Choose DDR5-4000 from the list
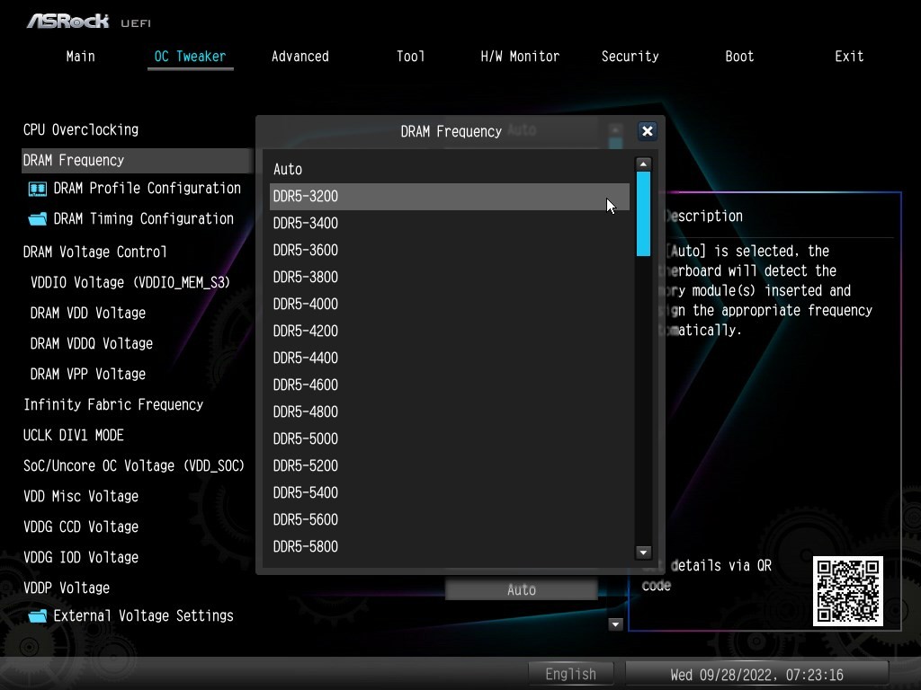 pyautogui.click(x=449, y=304)
